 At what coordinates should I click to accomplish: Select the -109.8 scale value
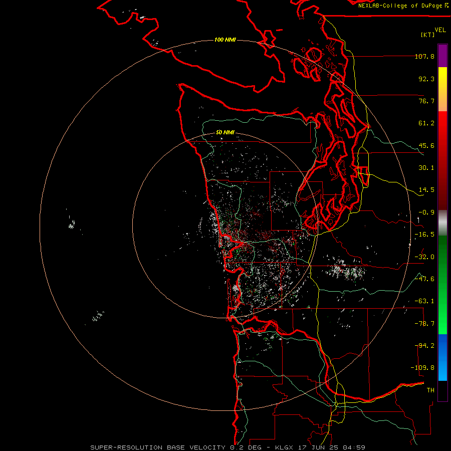coord(422,368)
